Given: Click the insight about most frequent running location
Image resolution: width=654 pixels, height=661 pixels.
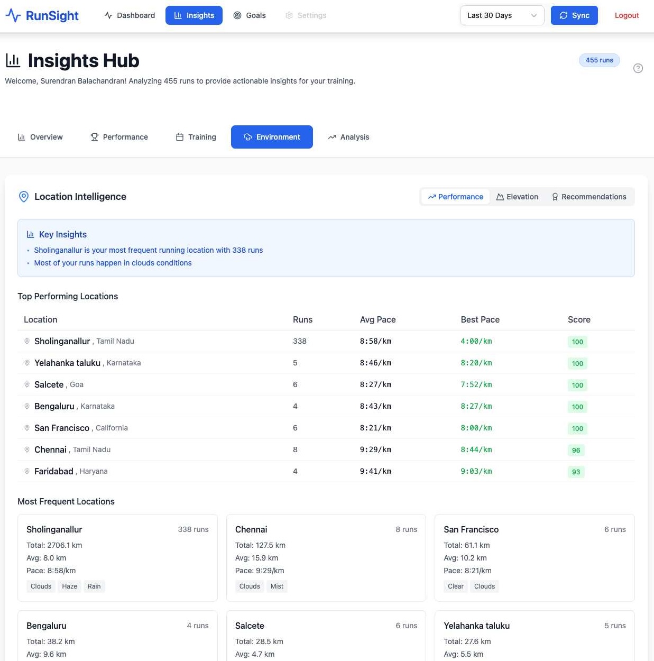Looking at the screenshot, I should pyautogui.click(x=149, y=250).
